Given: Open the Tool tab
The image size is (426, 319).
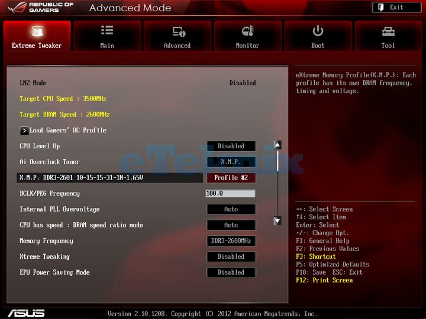Looking at the screenshot, I should click(388, 35).
